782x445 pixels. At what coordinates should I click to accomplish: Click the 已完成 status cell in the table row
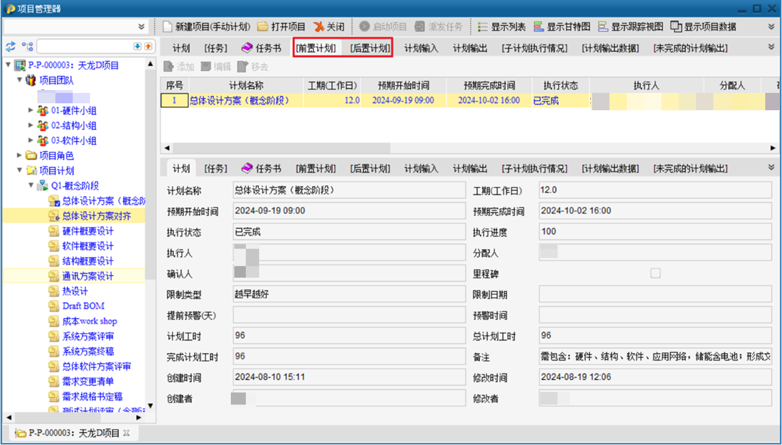coord(560,100)
